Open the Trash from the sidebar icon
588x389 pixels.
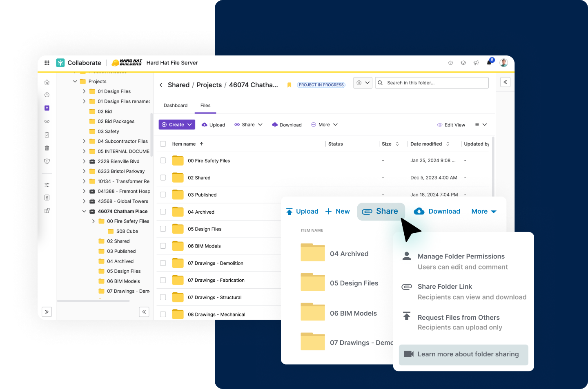click(47, 148)
